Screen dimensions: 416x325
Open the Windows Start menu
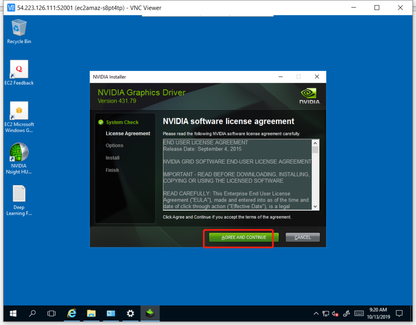[x=13, y=313]
